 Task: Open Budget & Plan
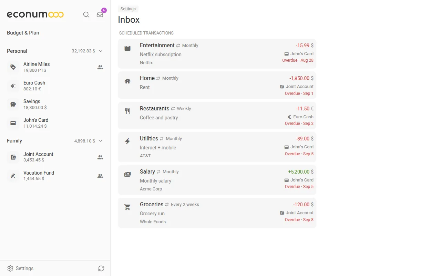(23, 33)
